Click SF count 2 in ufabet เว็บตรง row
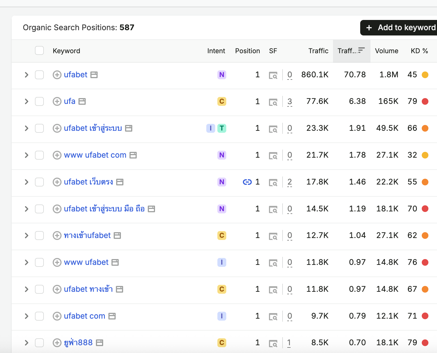437x353 pixels. point(290,182)
